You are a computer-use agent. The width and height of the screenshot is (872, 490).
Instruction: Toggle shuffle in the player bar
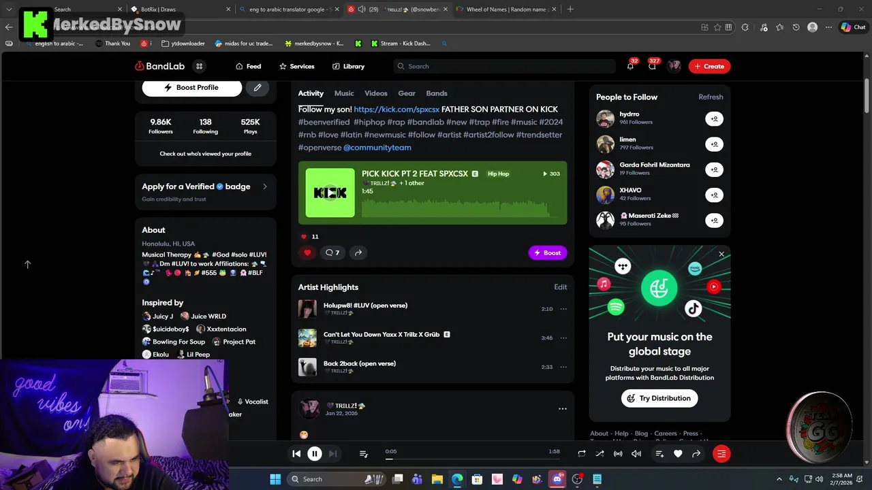[599, 454]
